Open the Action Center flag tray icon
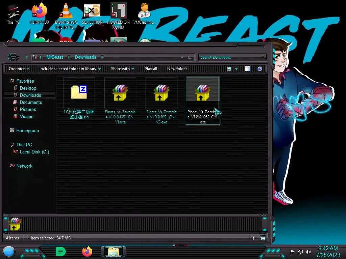The width and height of the screenshot is (346, 259). (292, 252)
